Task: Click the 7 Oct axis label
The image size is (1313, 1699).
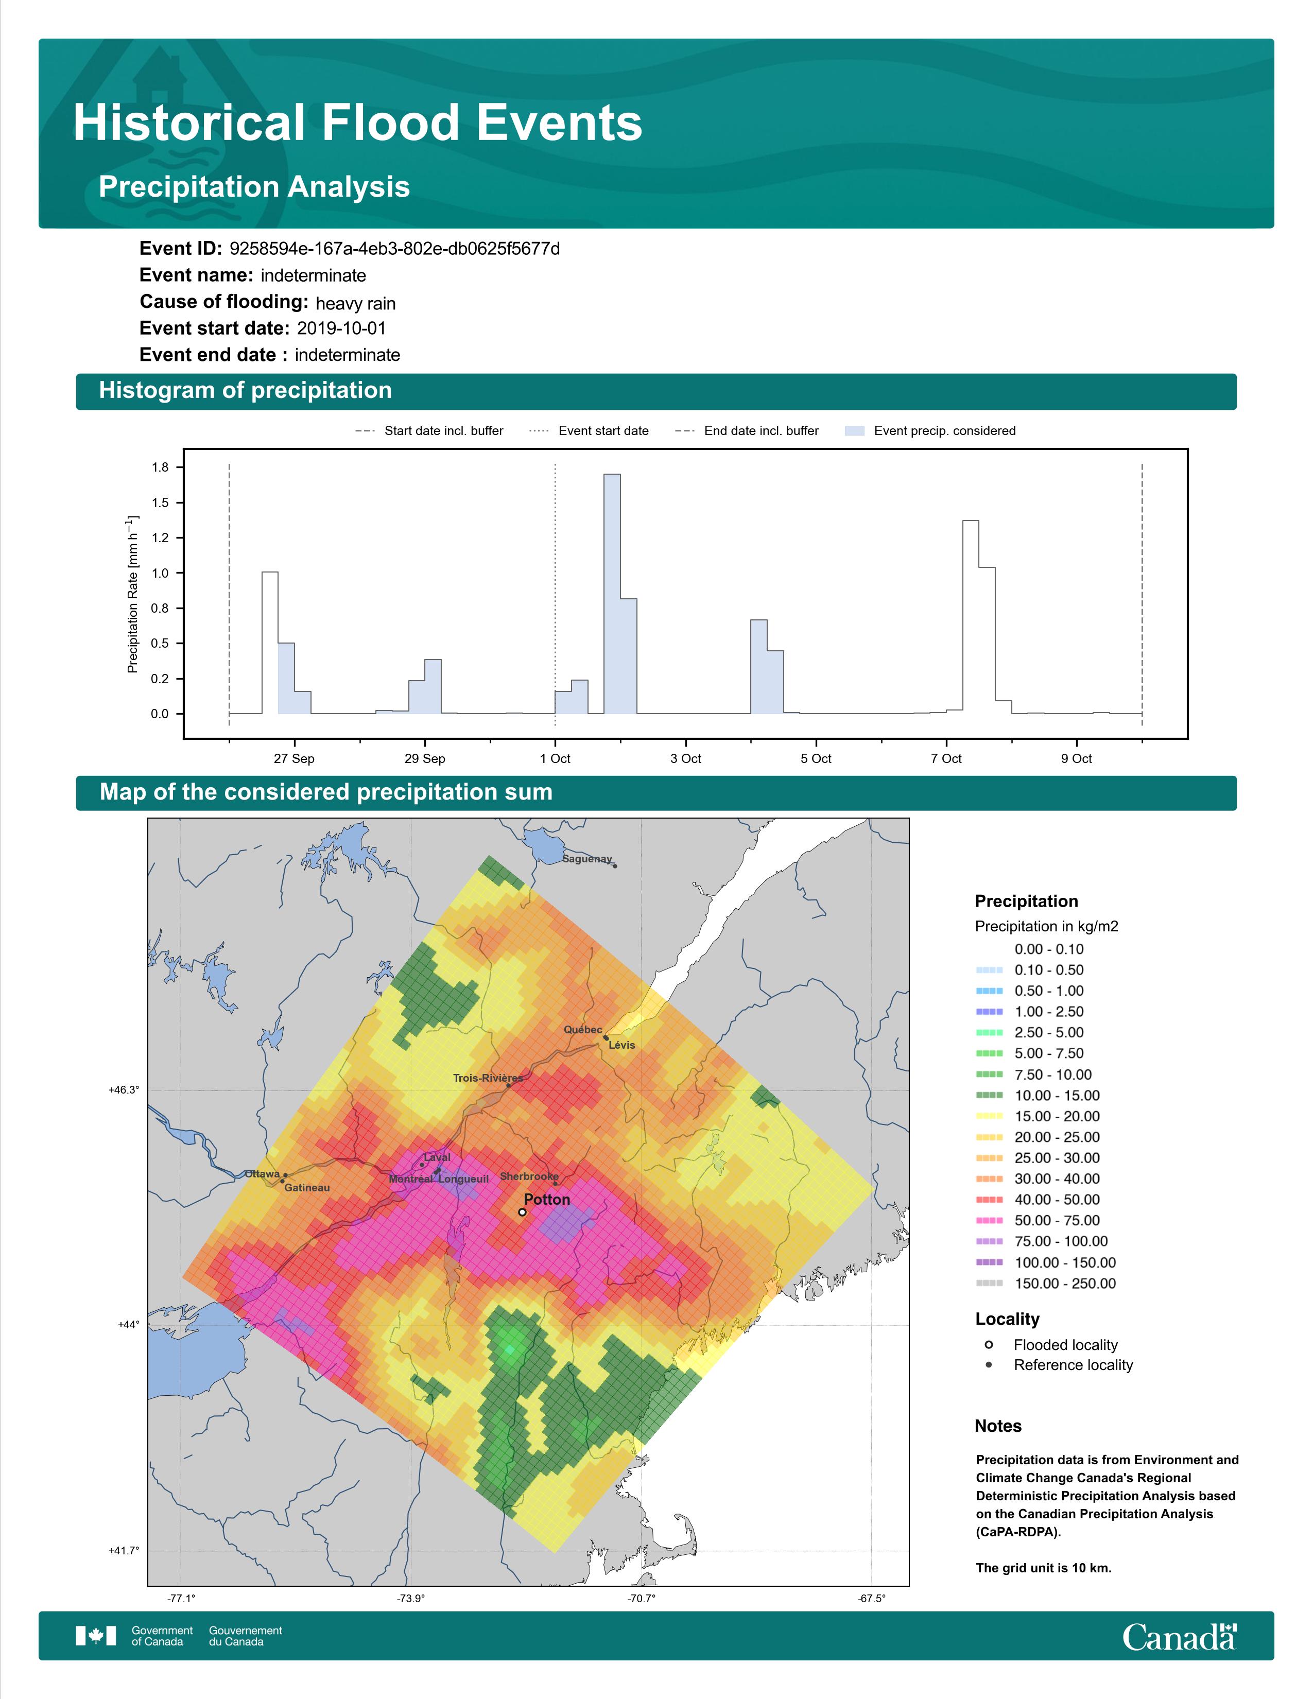Action: (x=946, y=758)
